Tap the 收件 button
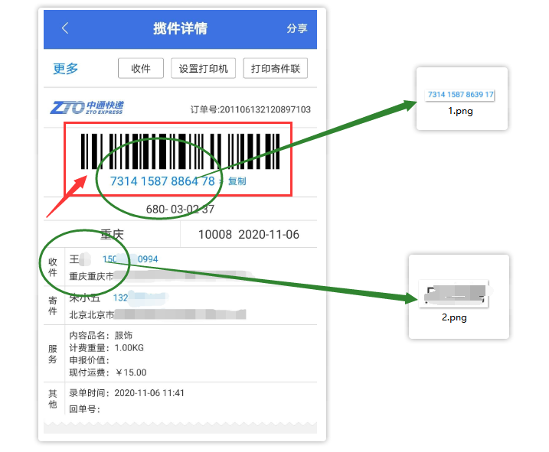549x452 pixels. [141, 68]
